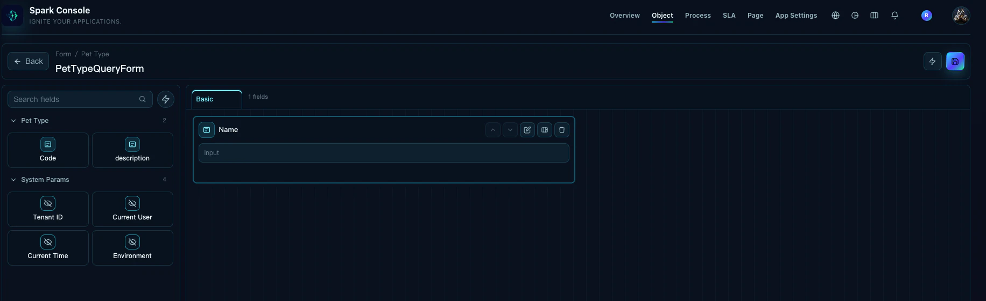Open the Process menu
Viewport: 986px width, 301px height.
[x=698, y=16]
